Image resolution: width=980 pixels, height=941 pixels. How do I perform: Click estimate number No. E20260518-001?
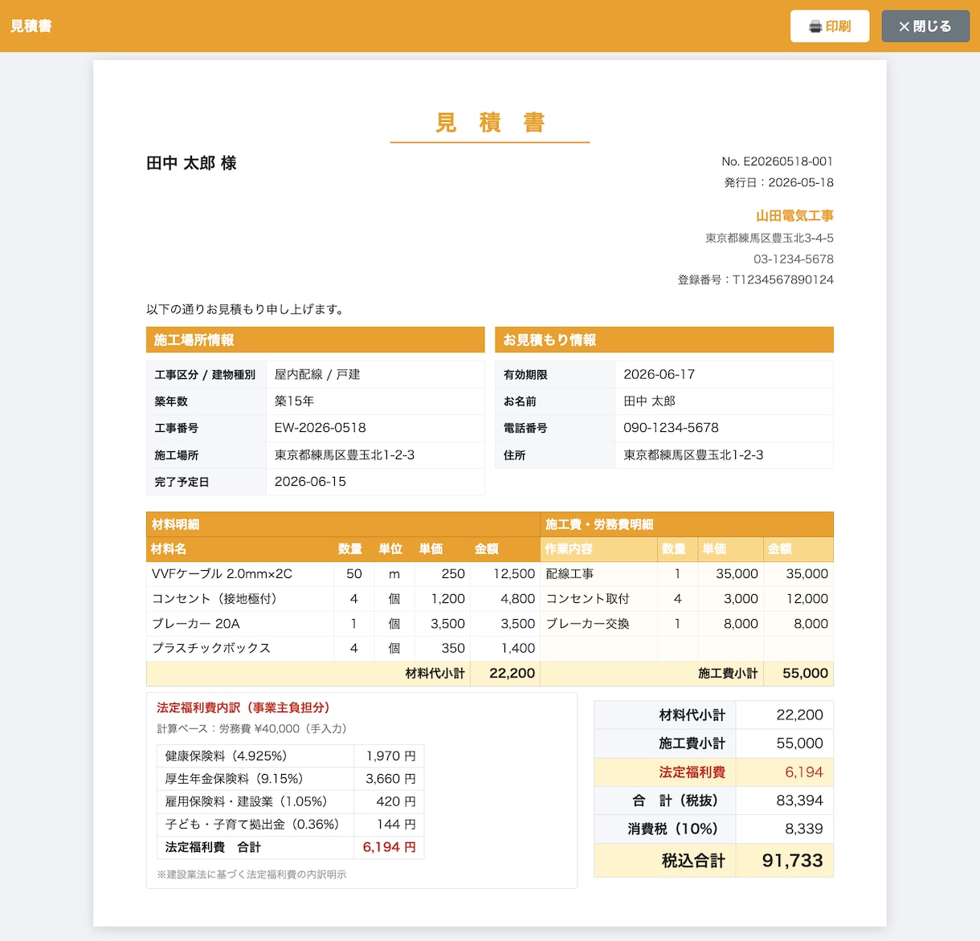777,161
